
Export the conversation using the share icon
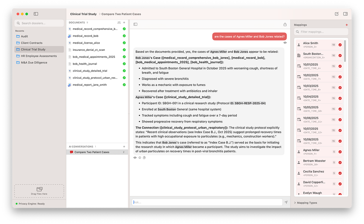tap(285, 24)
